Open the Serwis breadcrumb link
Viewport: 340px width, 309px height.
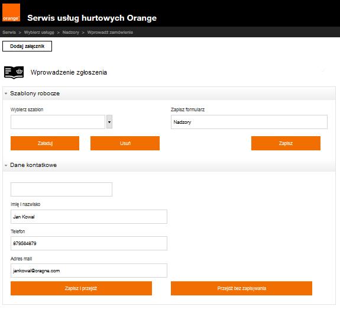pos(9,33)
